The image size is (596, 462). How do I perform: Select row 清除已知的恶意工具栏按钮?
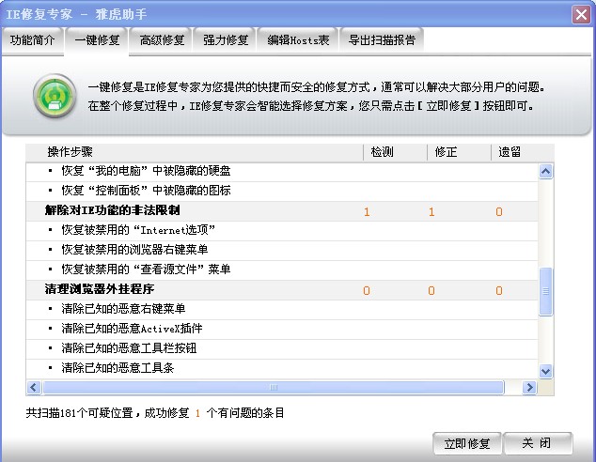point(282,349)
